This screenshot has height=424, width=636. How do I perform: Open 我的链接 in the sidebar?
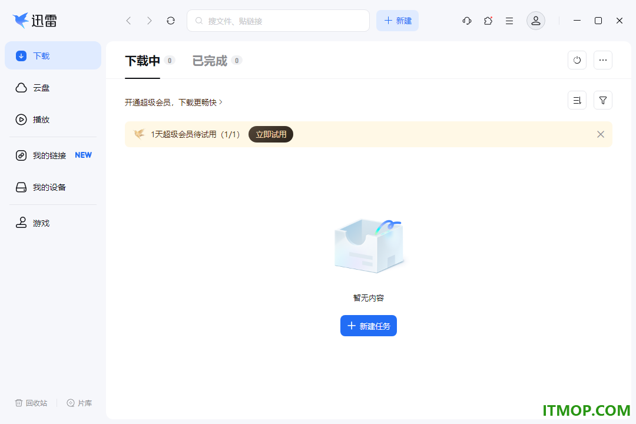coord(53,155)
